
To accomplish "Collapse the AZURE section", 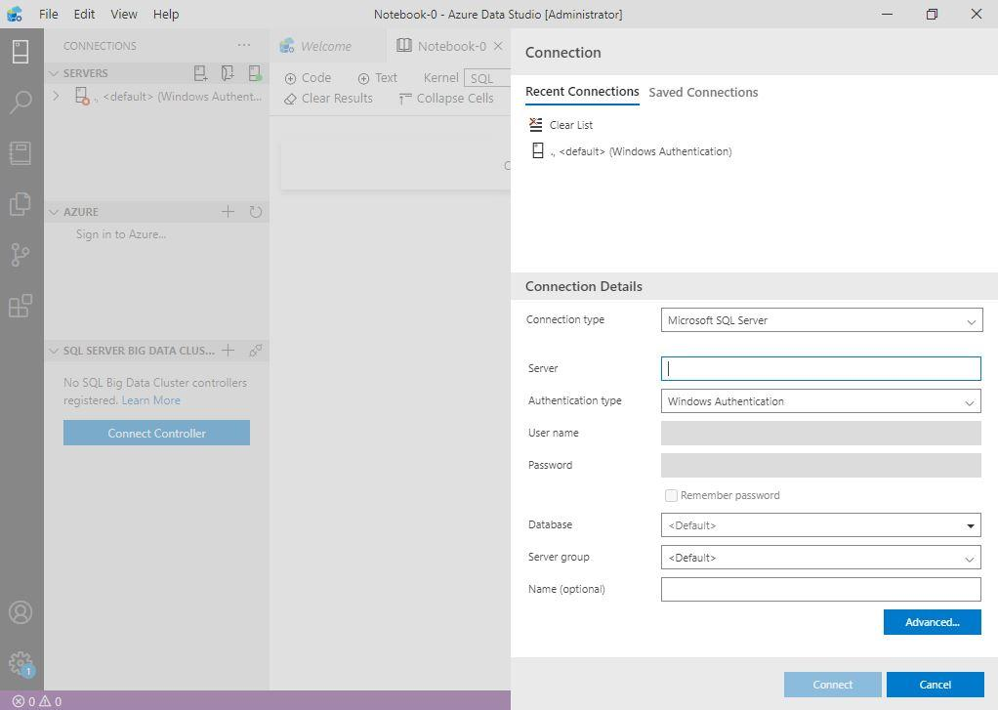I will point(54,212).
